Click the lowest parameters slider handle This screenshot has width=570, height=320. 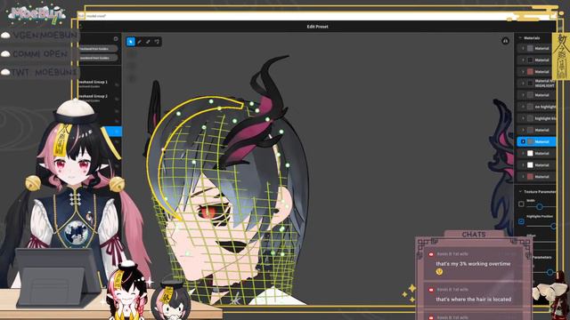click(550, 272)
